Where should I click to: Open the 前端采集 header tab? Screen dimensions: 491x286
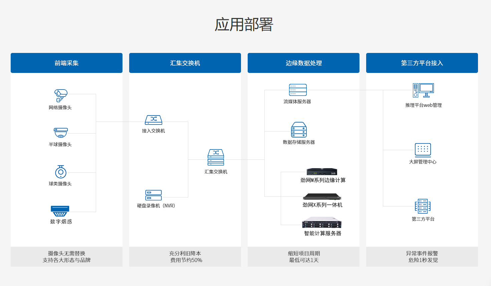tap(66, 63)
